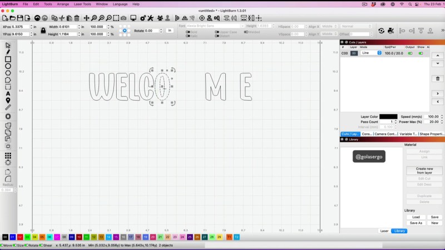Image resolution: width=445 pixels, height=250 pixels.
Task: Open the camera capture icon
Action: [123, 18]
